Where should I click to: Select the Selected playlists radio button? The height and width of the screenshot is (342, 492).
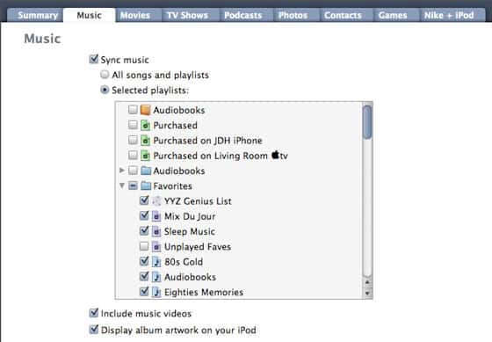(x=105, y=91)
